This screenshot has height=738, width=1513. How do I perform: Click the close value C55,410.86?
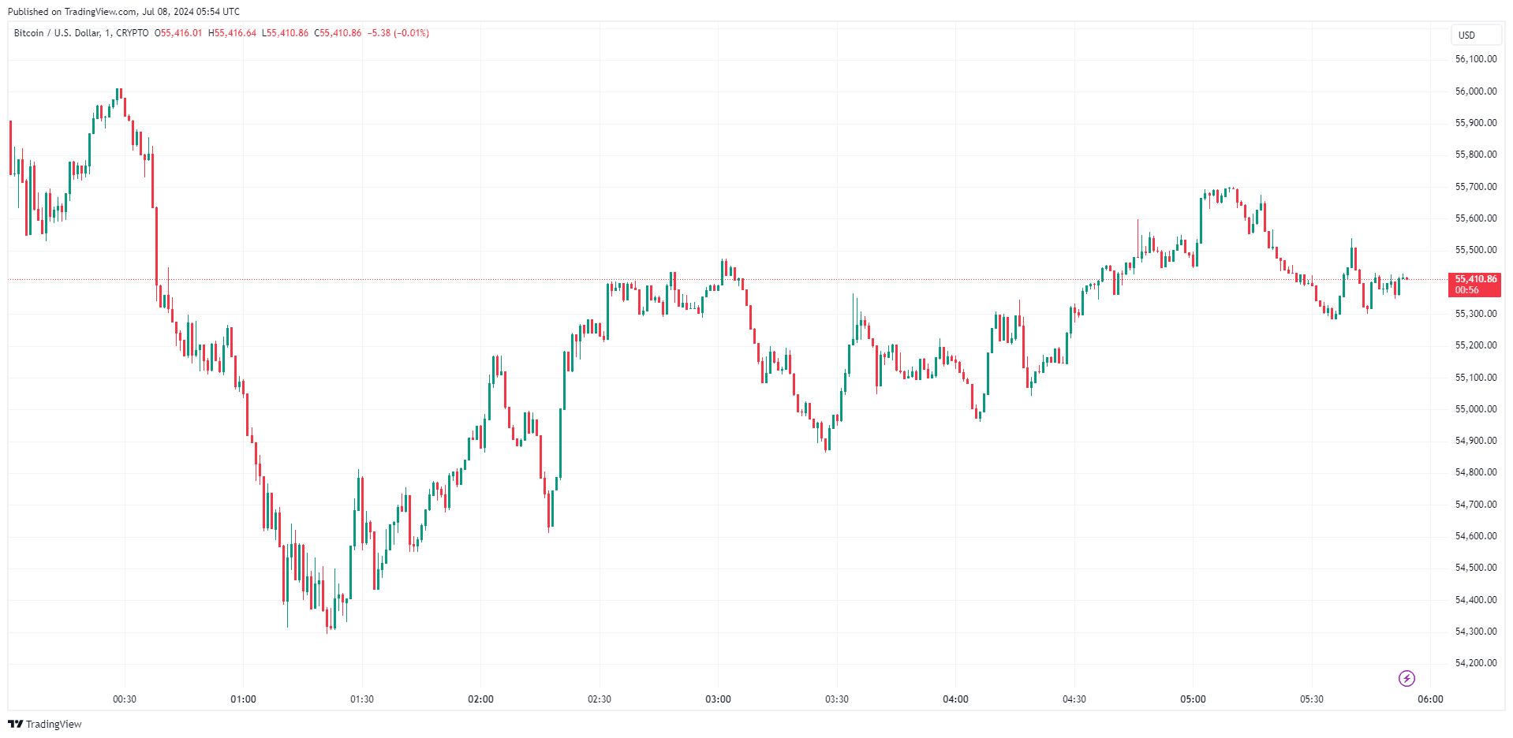pos(338,33)
